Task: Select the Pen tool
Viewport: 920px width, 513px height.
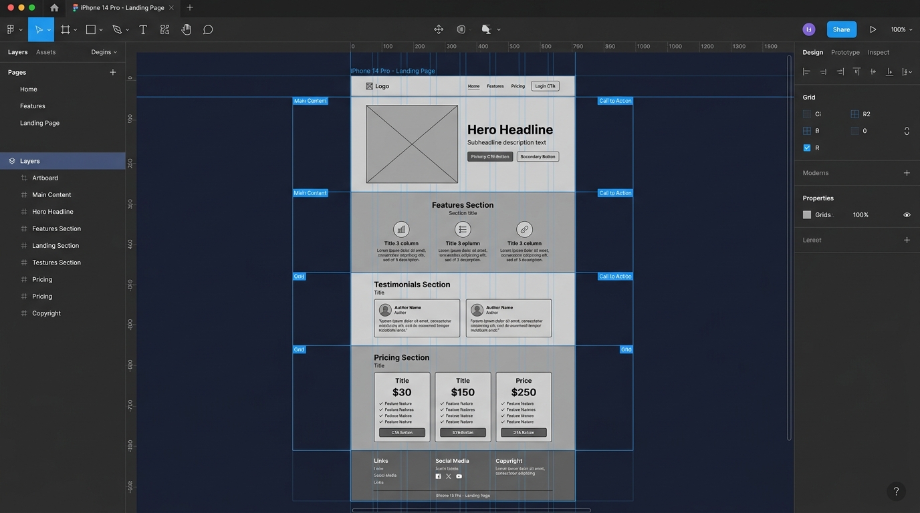Action: tap(117, 29)
